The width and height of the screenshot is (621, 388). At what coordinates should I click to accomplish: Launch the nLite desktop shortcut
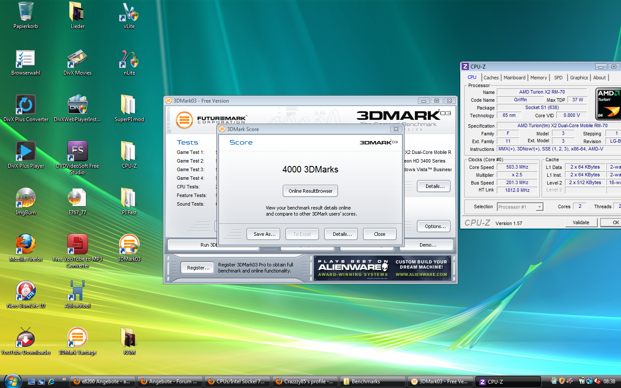click(x=129, y=63)
